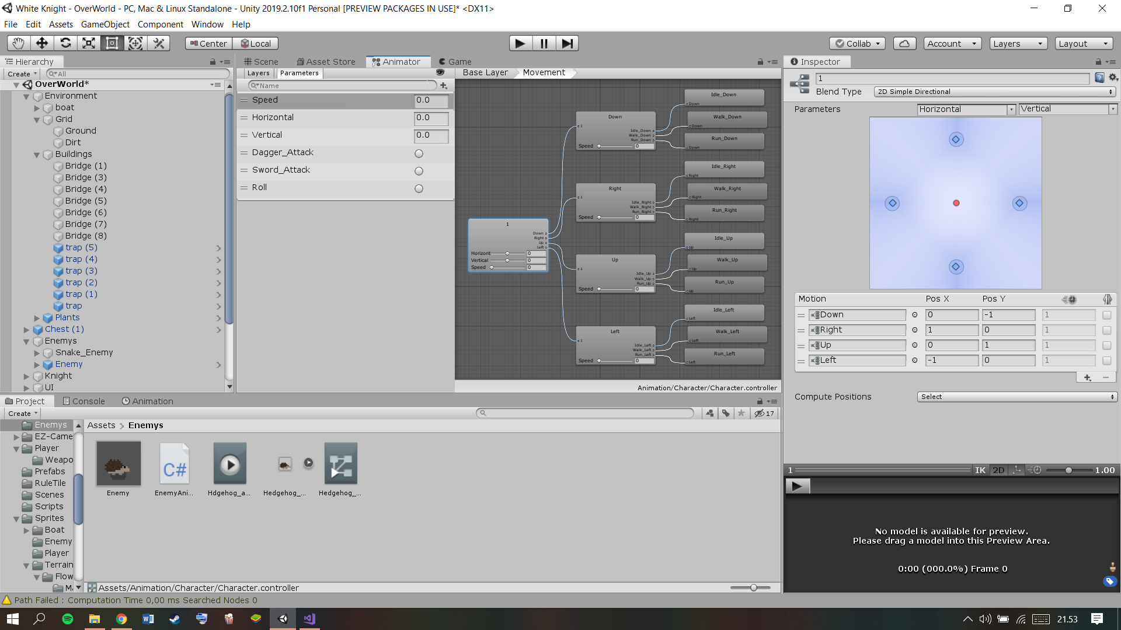1121x630 pixels.
Task: Search project by type icon
Action: [710, 413]
